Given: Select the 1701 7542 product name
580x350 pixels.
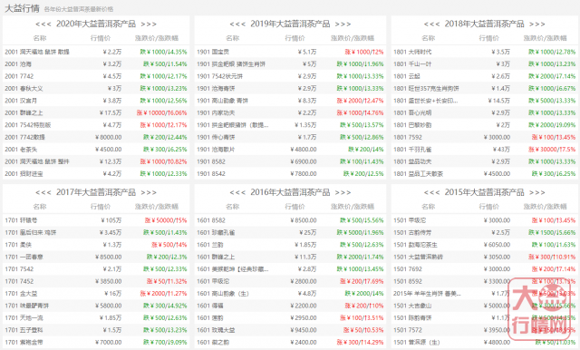Looking at the screenshot, I should tap(19, 269).
